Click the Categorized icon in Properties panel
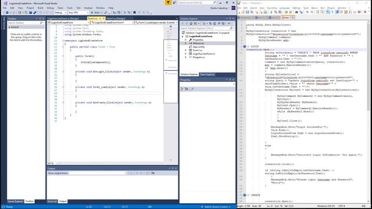The height and width of the screenshot is (209, 372). 182,89
